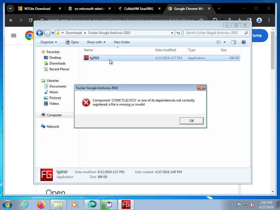The width and height of the screenshot is (280, 210).
Task: Expand the view options dropdown arrow
Action: (x=225, y=42)
